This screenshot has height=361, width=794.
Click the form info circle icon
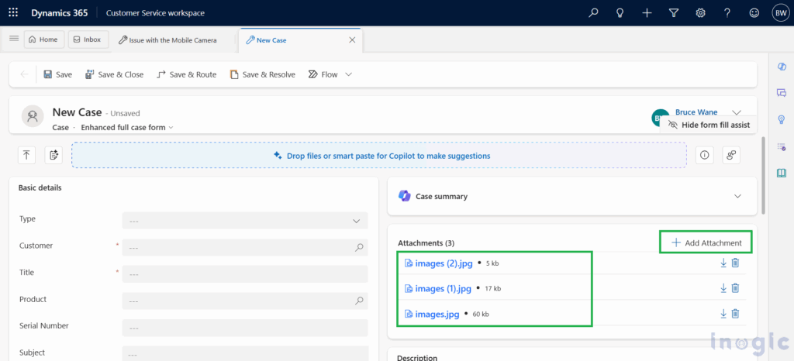704,155
